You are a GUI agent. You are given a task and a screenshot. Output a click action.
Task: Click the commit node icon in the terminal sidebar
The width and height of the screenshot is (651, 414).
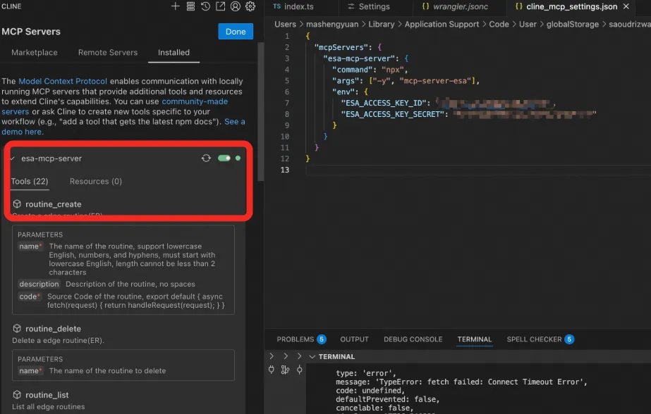pyautogui.click(x=299, y=369)
